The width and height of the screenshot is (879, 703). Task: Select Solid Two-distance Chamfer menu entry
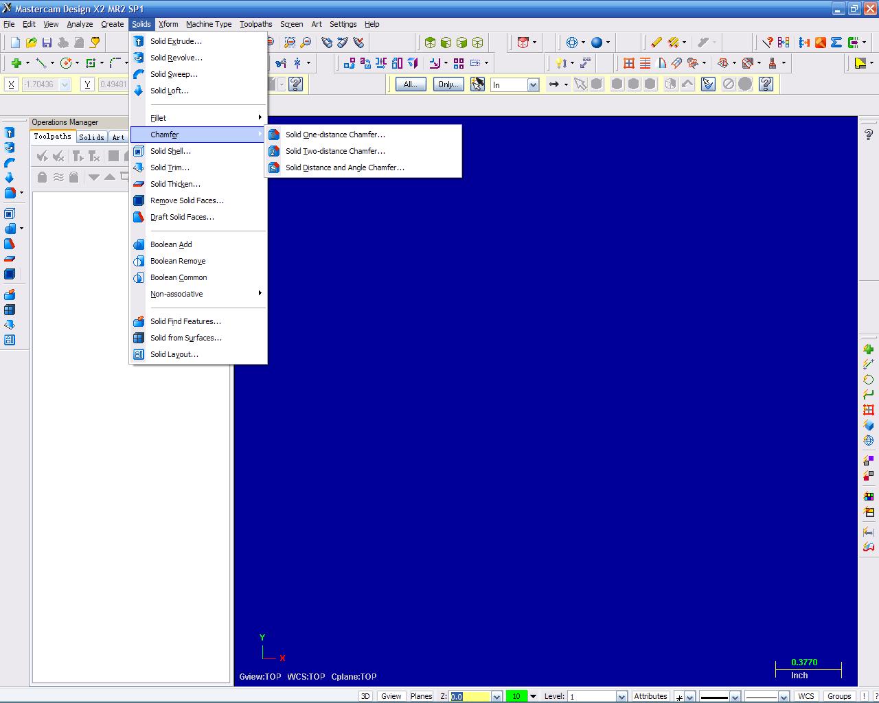coord(363,151)
